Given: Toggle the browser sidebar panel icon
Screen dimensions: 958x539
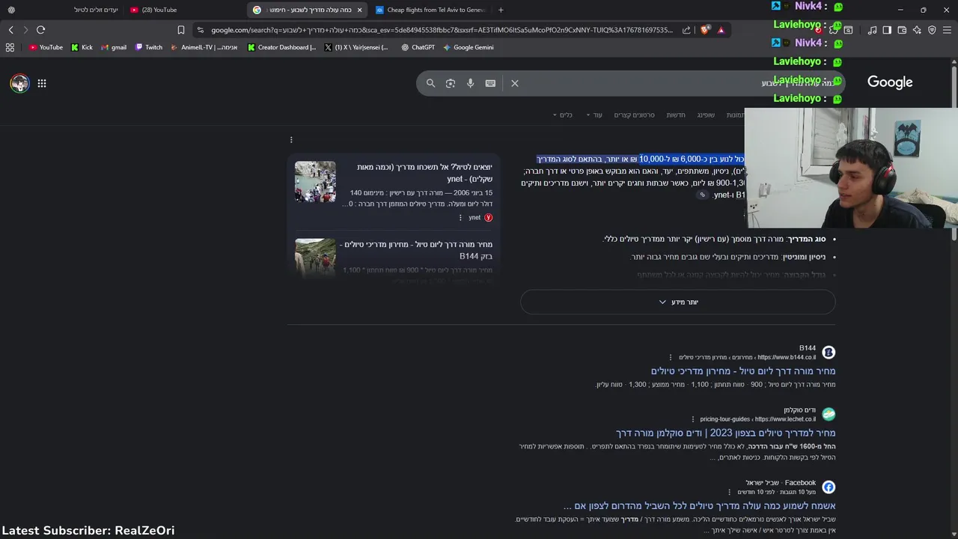Looking at the screenshot, I should pyautogui.click(x=887, y=30).
